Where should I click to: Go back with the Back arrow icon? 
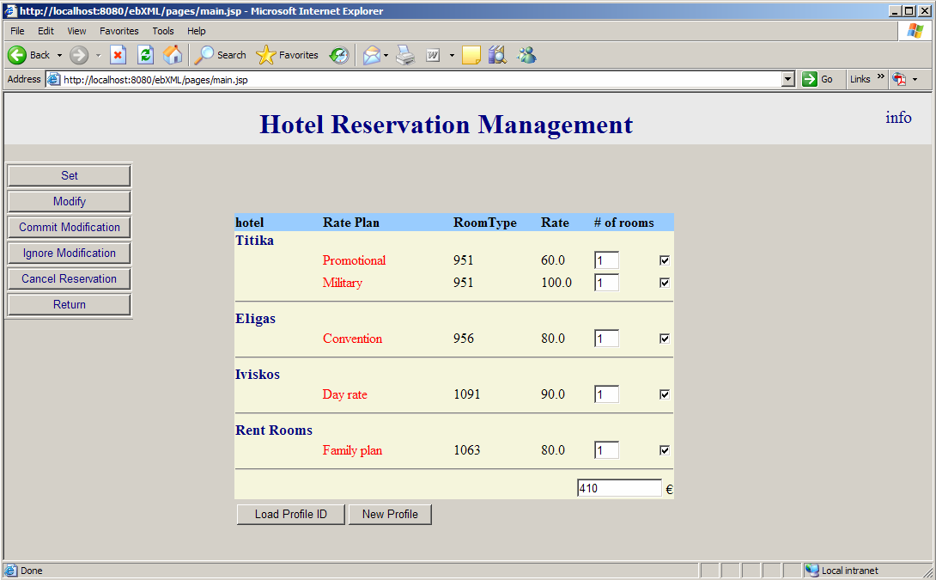16,55
